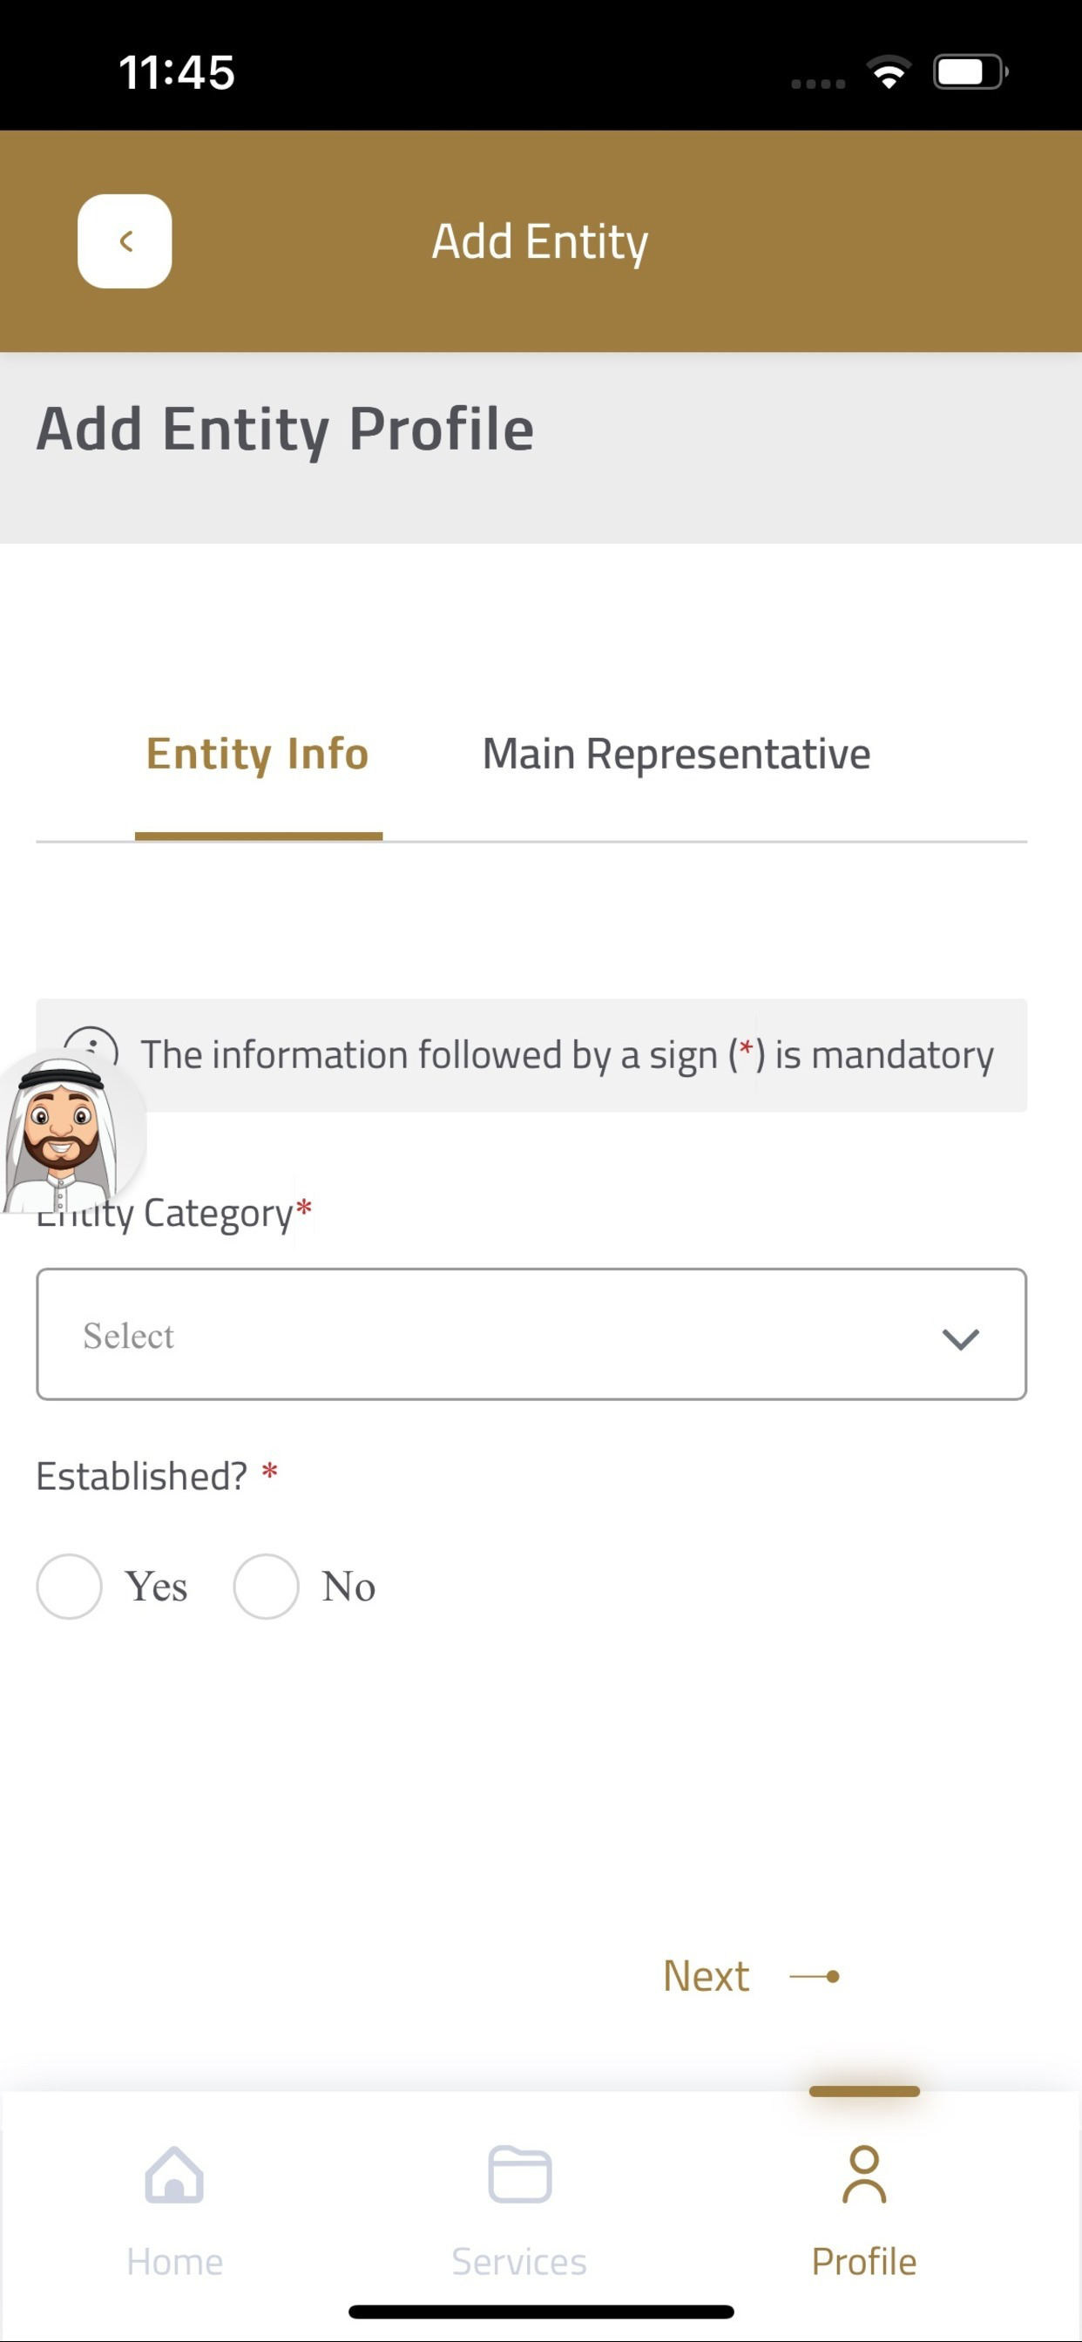Tap the Add Entity Profile heading
Viewport: 1082px width, 2342px height.
[286, 430]
